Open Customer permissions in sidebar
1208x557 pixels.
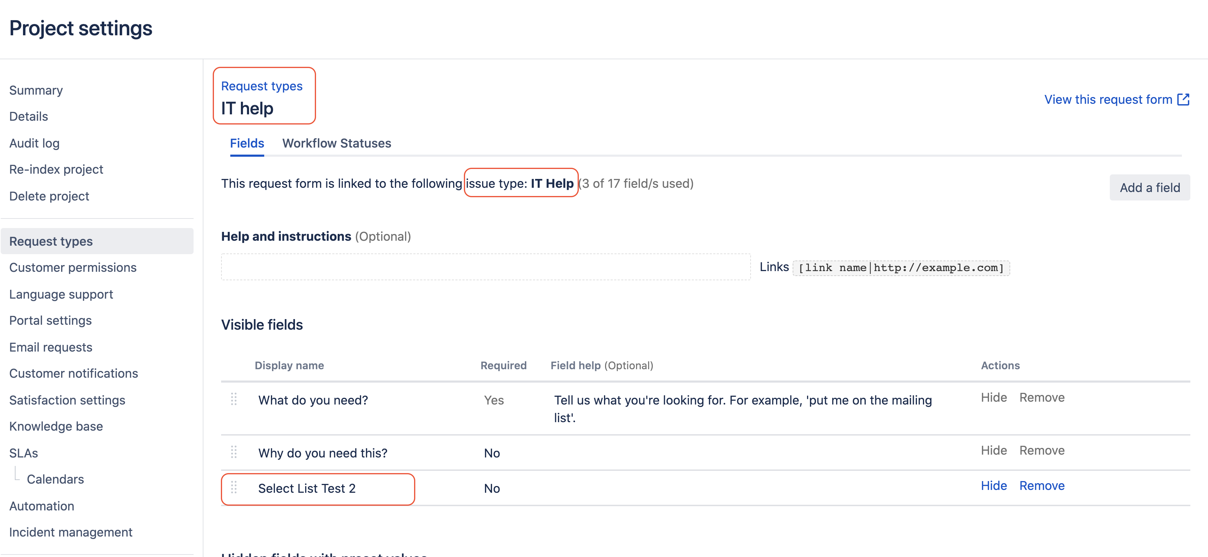(x=73, y=268)
